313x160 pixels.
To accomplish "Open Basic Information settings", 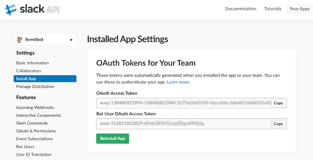I will point(32,63).
